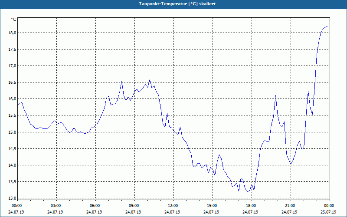This screenshot has height=217, width=347.
Task: Select the 14,0 y-axis value
Action: pos(13,165)
